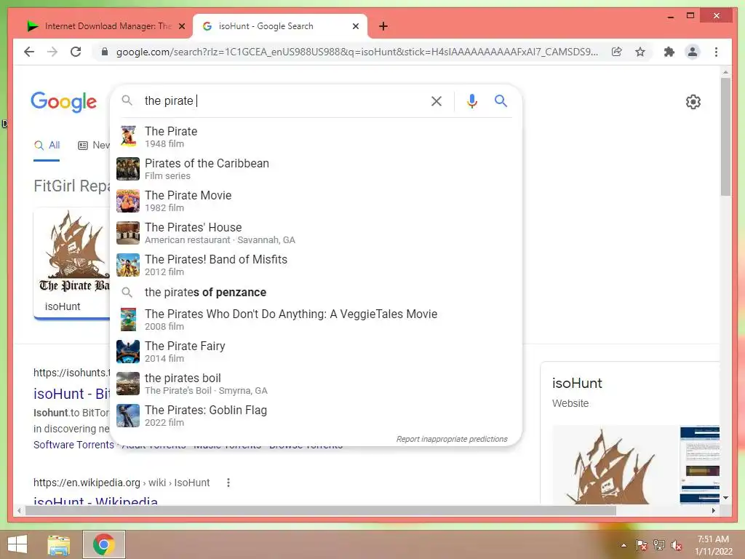Click The Pirate 1948 film poster thumbnail
Screen dimensions: 745x559
click(128, 136)
